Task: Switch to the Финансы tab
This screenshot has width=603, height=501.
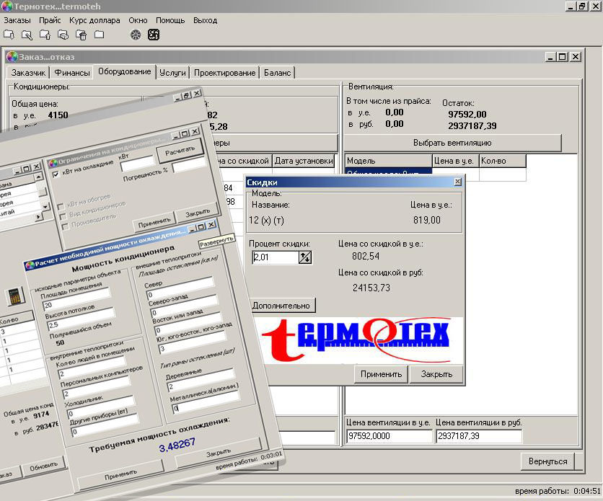Action: tap(72, 73)
